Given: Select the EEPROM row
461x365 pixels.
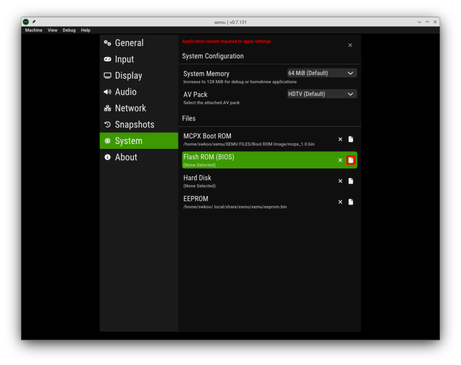Looking at the screenshot, I should click(270, 202).
